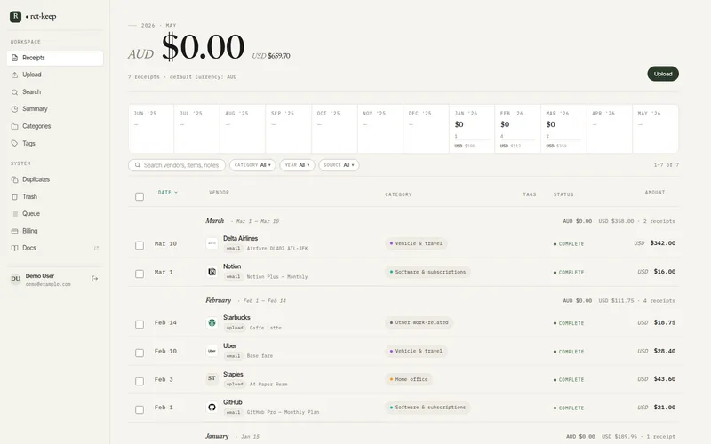Click the Demo User name
Screen dimensions: 711x444
click(40, 276)
